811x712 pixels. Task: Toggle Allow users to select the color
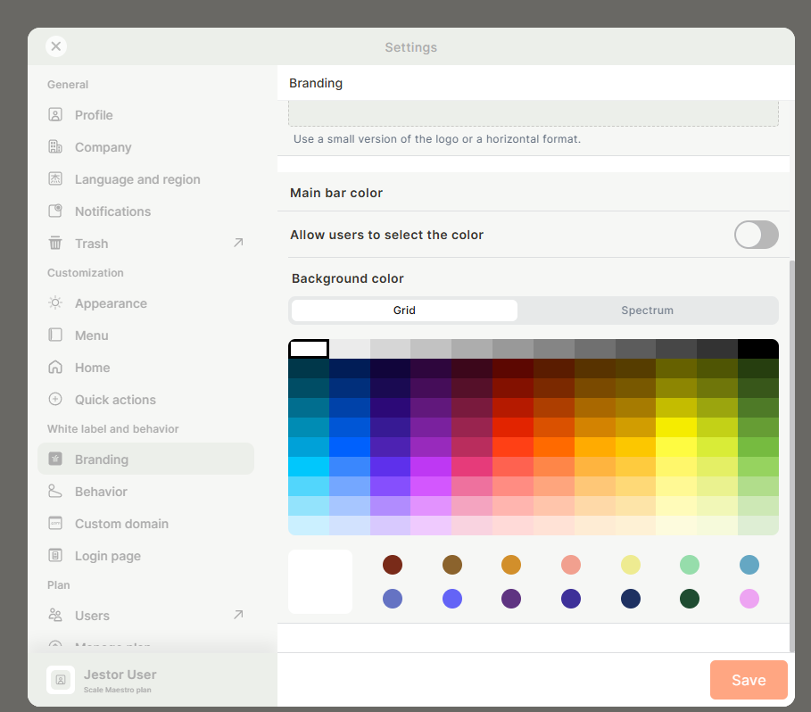click(757, 235)
